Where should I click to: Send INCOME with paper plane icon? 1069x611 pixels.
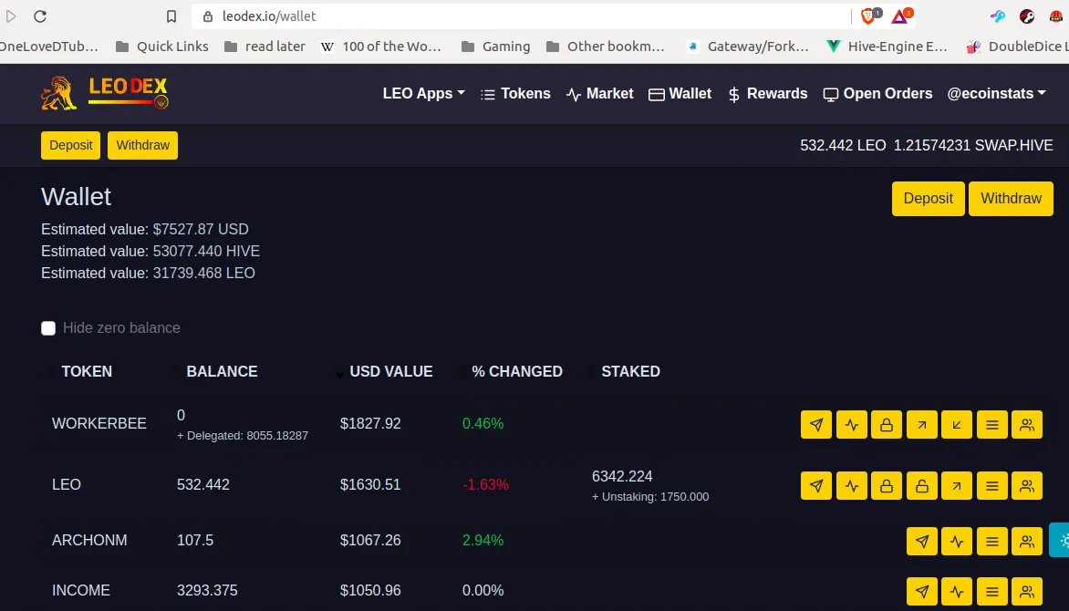coord(922,592)
